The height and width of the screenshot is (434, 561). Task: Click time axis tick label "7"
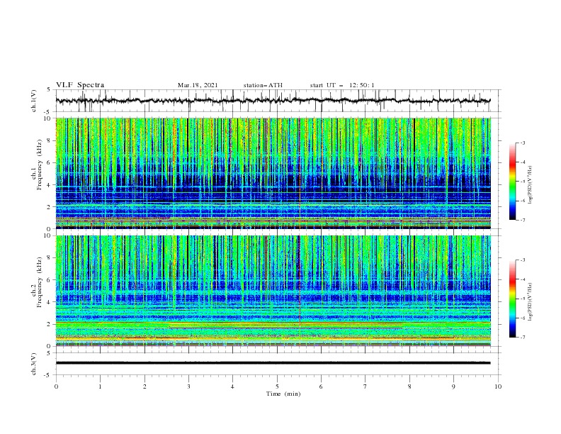pyautogui.click(x=365, y=386)
